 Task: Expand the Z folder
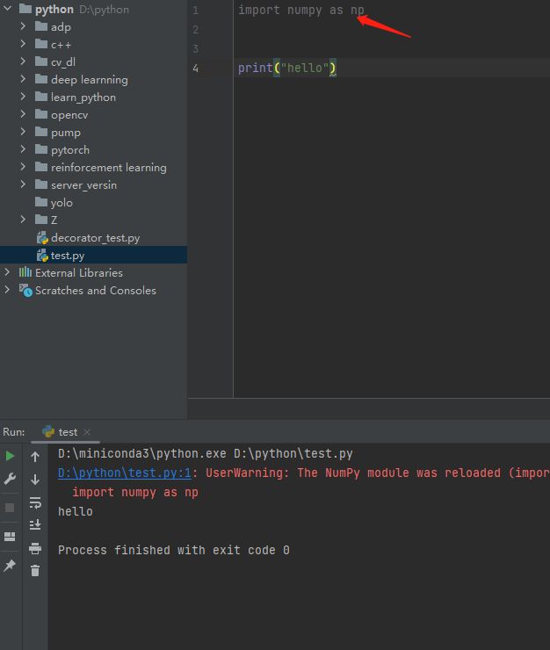23,220
